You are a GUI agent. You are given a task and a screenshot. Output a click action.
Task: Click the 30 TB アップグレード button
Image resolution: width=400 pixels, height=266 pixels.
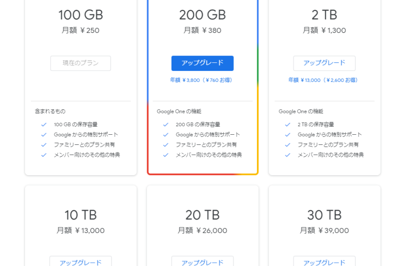click(x=324, y=261)
